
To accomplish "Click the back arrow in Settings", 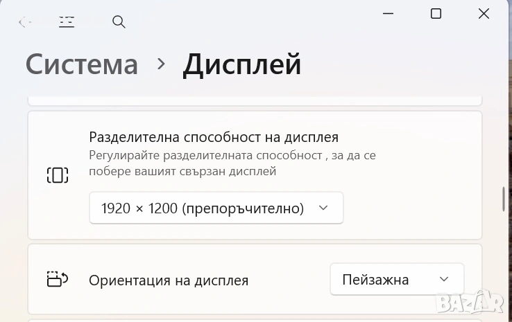I will coord(24,22).
